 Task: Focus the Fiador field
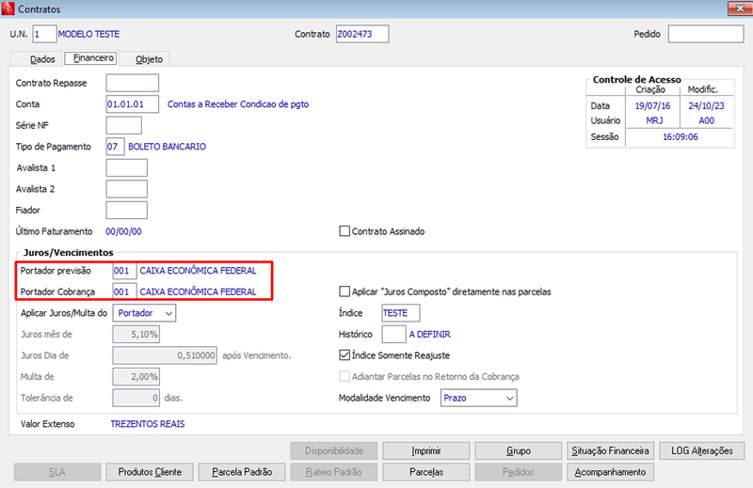tap(126, 210)
